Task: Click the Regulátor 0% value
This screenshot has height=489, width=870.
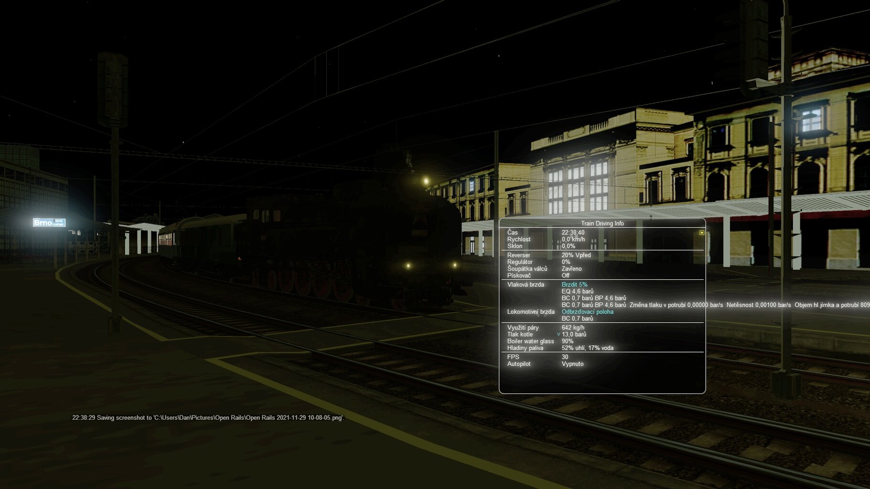Action: [566, 262]
